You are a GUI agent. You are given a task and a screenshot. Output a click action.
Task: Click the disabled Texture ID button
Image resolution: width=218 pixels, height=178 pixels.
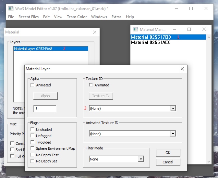[101, 96]
